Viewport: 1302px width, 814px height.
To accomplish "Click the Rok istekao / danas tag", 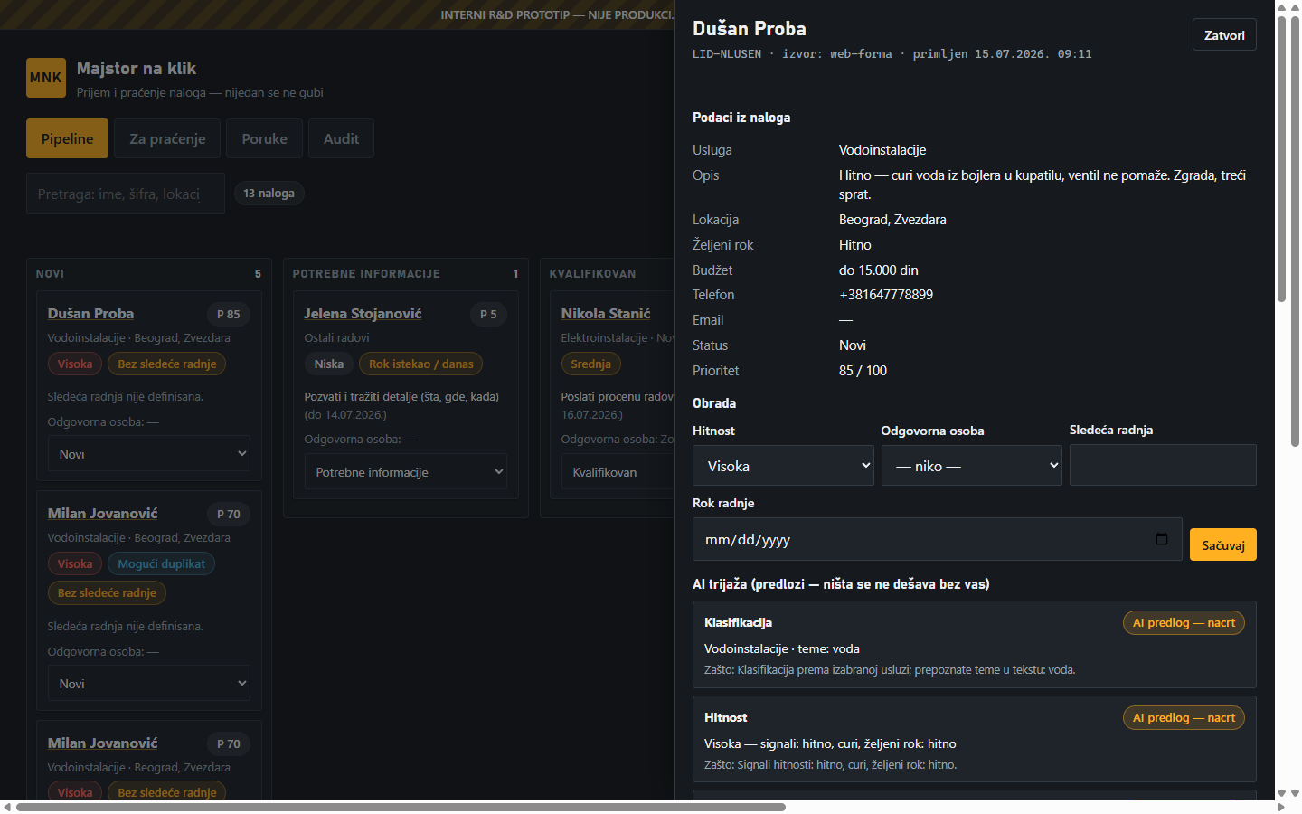I will click(420, 364).
